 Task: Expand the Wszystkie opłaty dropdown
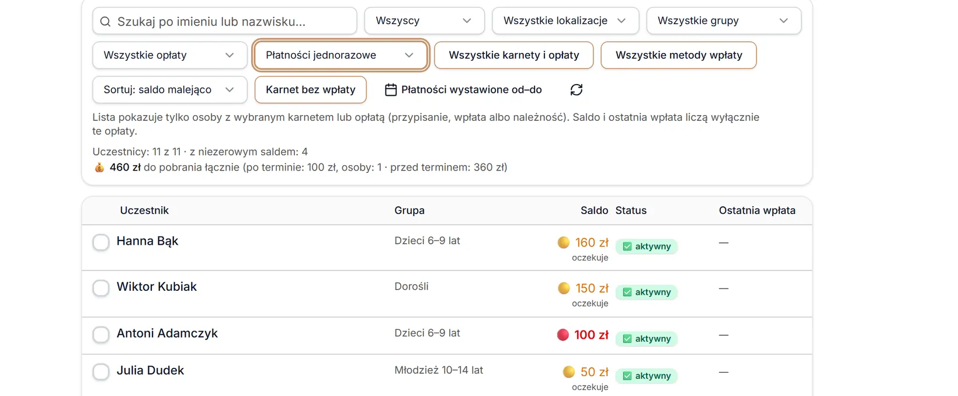[169, 55]
